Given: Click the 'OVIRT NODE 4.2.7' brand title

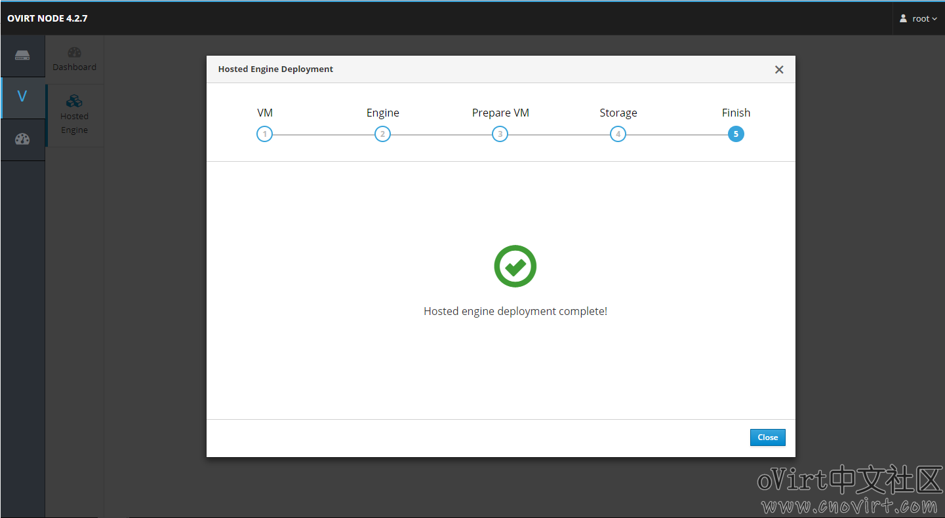Looking at the screenshot, I should (x=47, y=18).
